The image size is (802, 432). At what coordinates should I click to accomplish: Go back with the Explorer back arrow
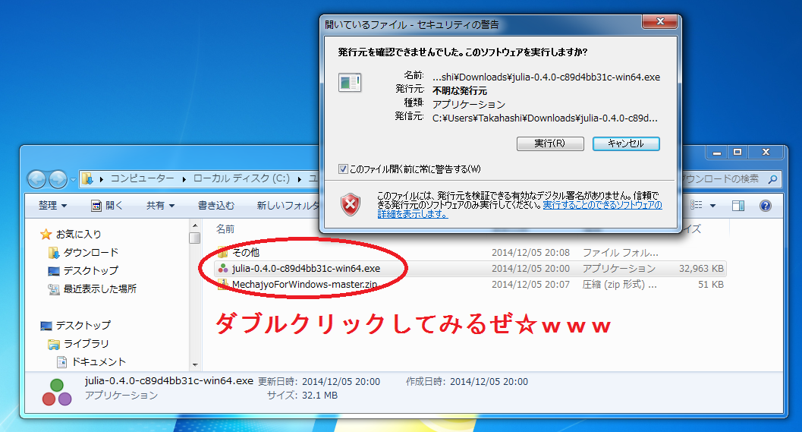coord(37,179)
